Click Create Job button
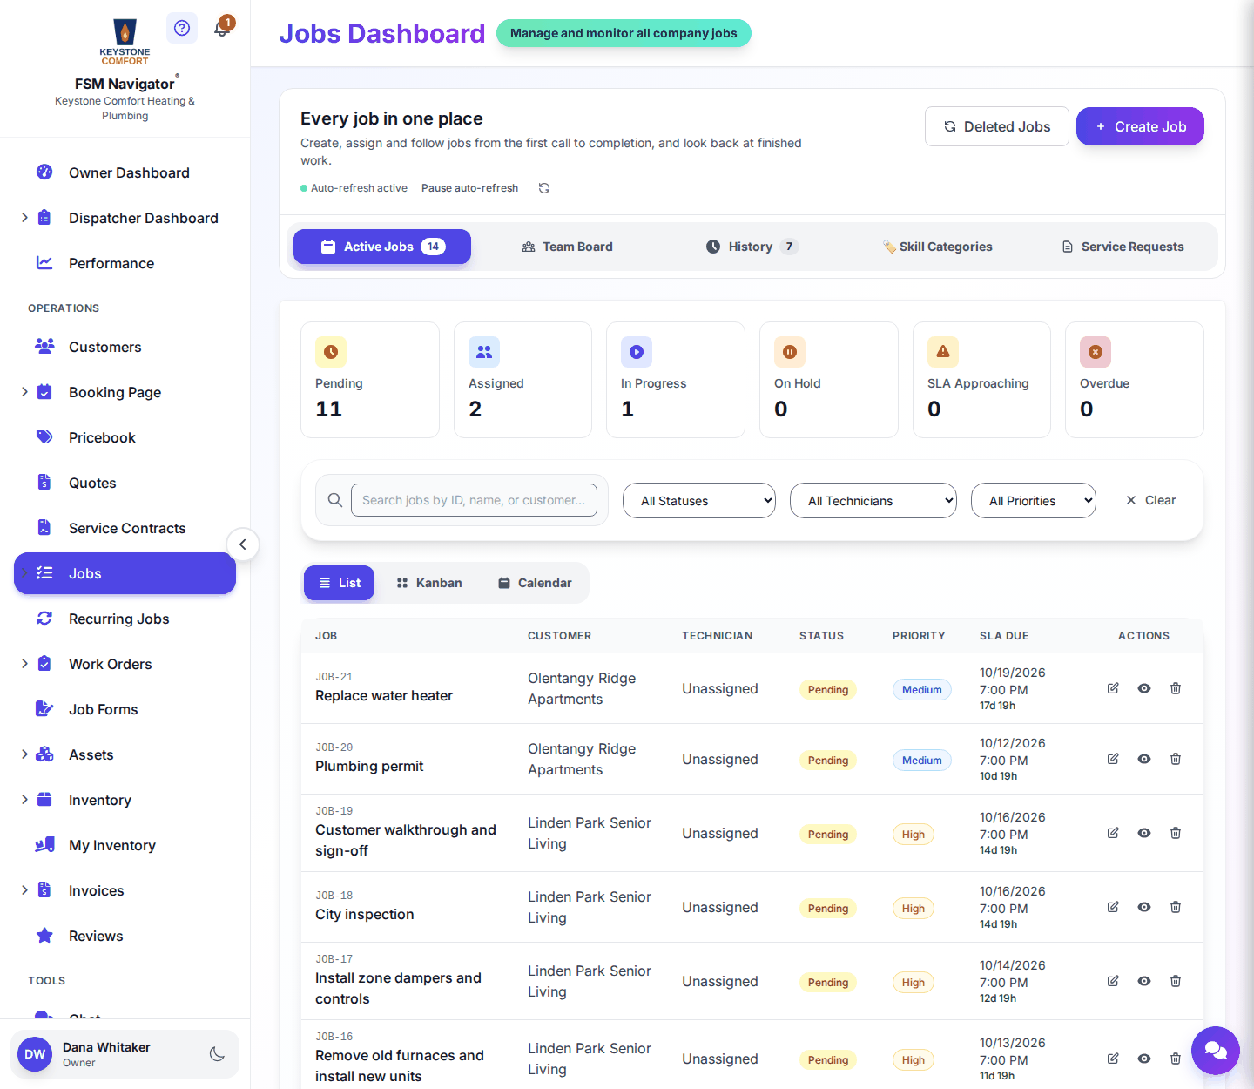This screenshot has width=1254, height=1089. (x=1140, y=126)
